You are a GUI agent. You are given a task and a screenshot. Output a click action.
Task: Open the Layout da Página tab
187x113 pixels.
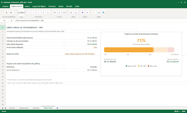[39, 6]
